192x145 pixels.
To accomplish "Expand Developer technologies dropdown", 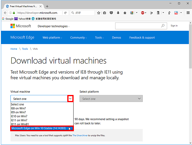I will coord(54,26).
